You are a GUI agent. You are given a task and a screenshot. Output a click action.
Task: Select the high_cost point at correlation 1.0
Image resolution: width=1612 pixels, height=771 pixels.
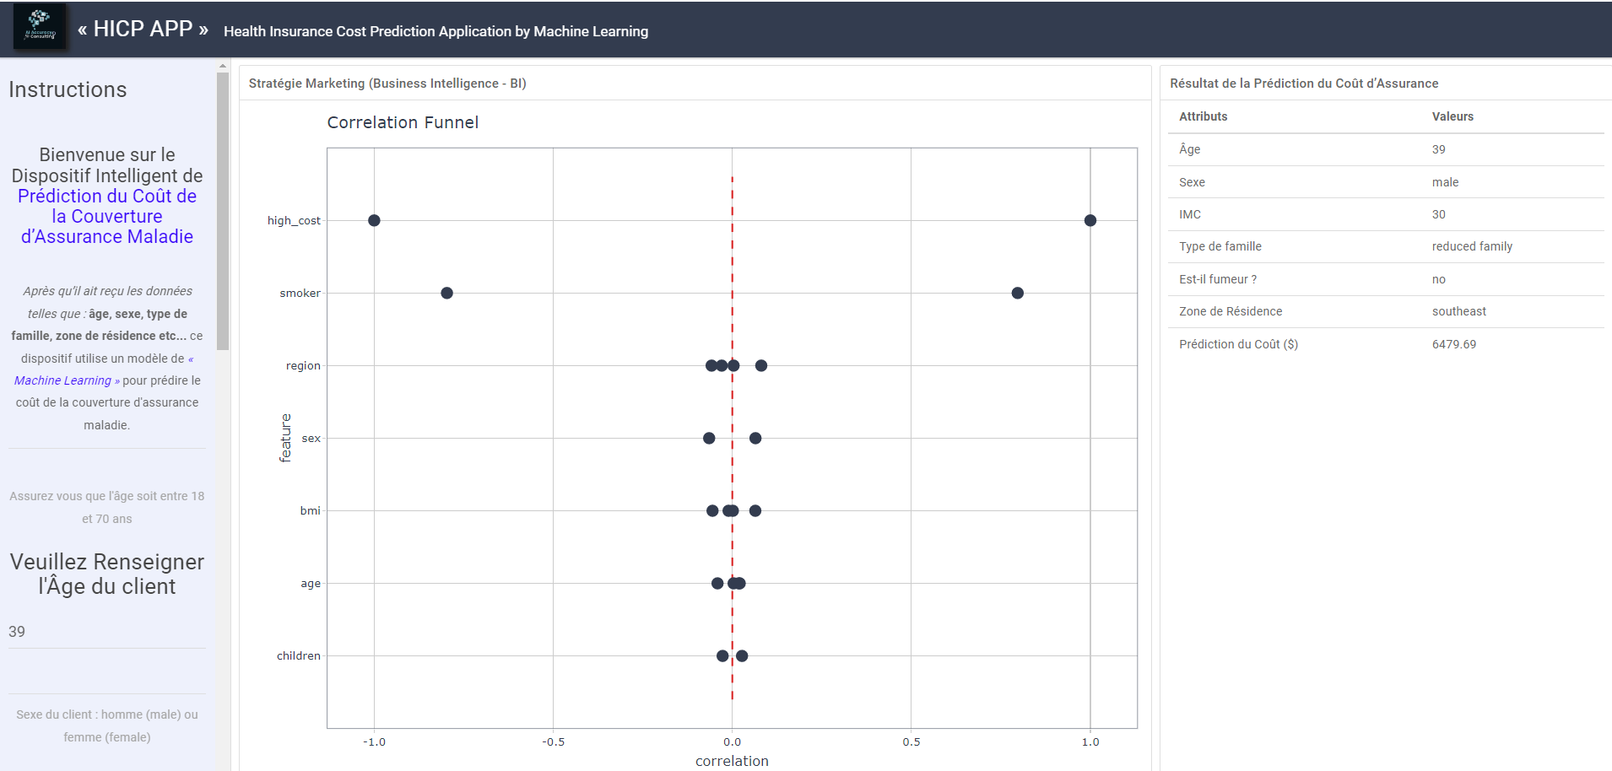[x=1090, y=220]
